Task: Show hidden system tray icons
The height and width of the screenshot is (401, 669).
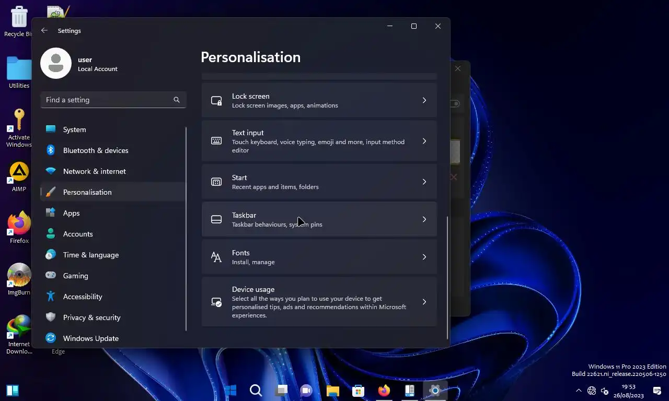Action: [x=579, y=391]
